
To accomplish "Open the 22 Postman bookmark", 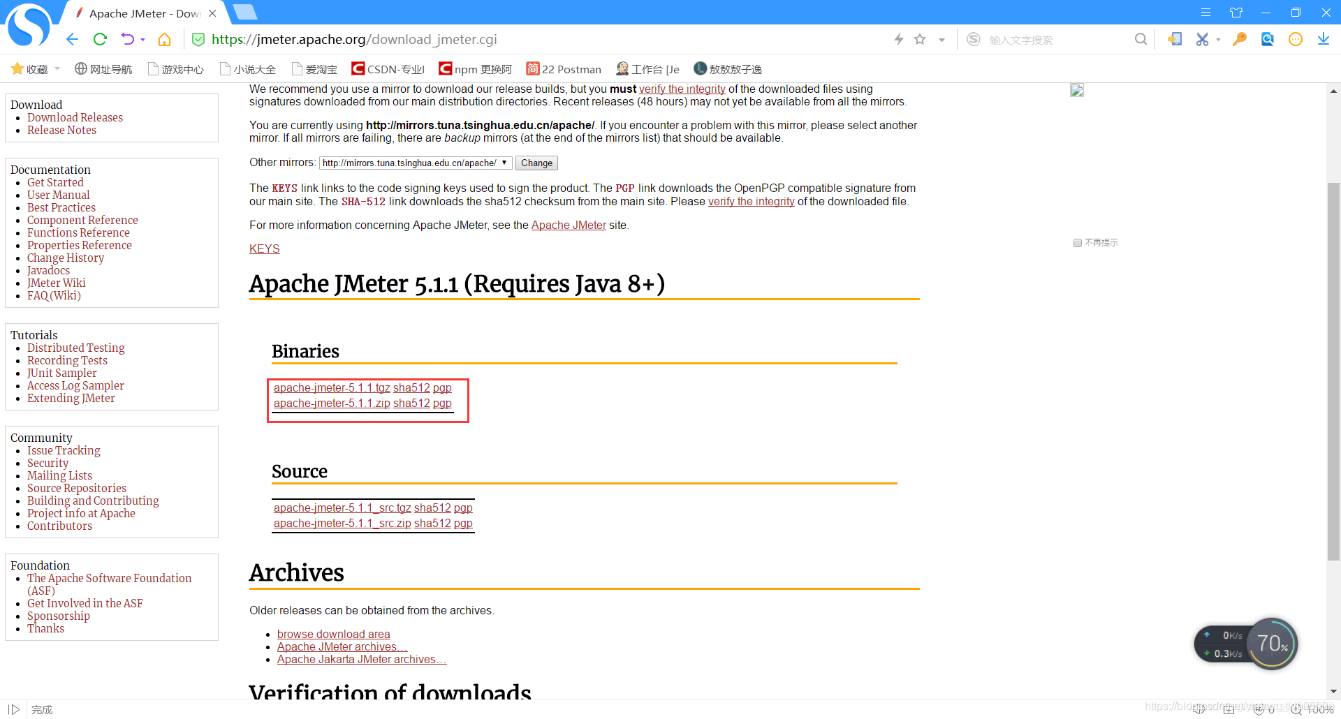I will pyautogui.click(x=564, y=68).
